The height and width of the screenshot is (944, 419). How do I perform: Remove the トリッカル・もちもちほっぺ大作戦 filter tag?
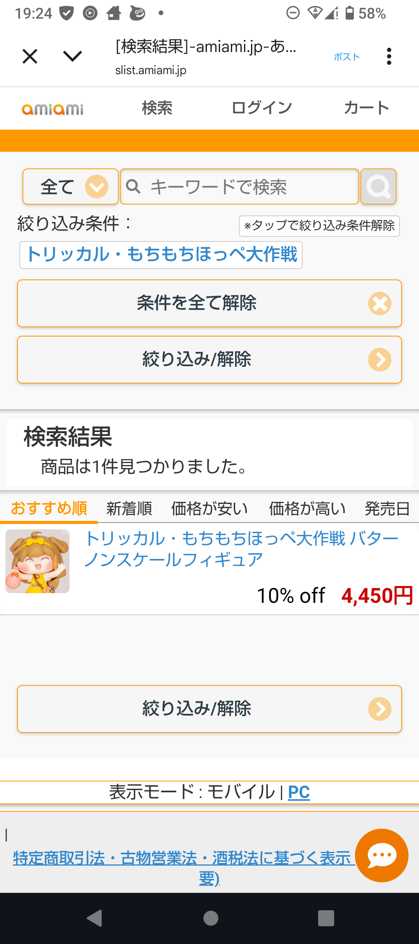(161, 255)
